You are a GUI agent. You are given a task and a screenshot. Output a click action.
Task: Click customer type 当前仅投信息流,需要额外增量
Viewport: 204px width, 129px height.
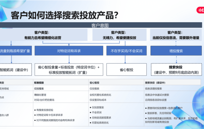tap(176, 35)
